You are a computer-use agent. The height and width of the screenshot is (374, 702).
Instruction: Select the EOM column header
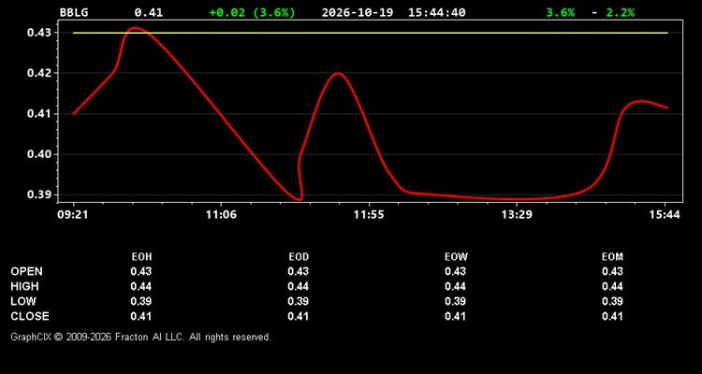(612, 257)
